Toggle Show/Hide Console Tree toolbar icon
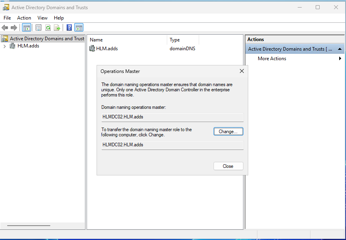 point(26,28)
